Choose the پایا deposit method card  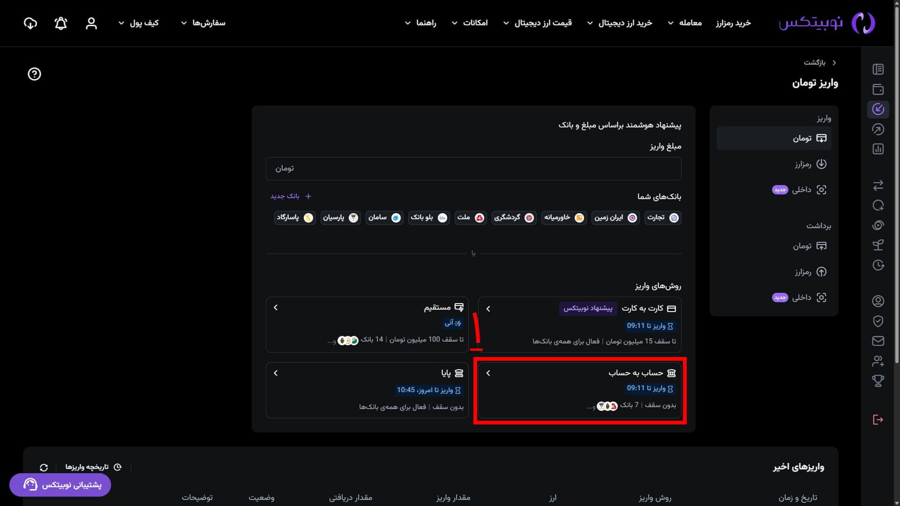(x=367, y=390)
